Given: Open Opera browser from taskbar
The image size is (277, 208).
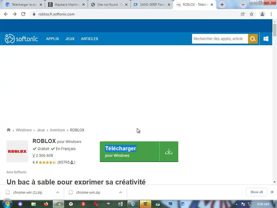Looking at the screenshot, I should point(96,204).
